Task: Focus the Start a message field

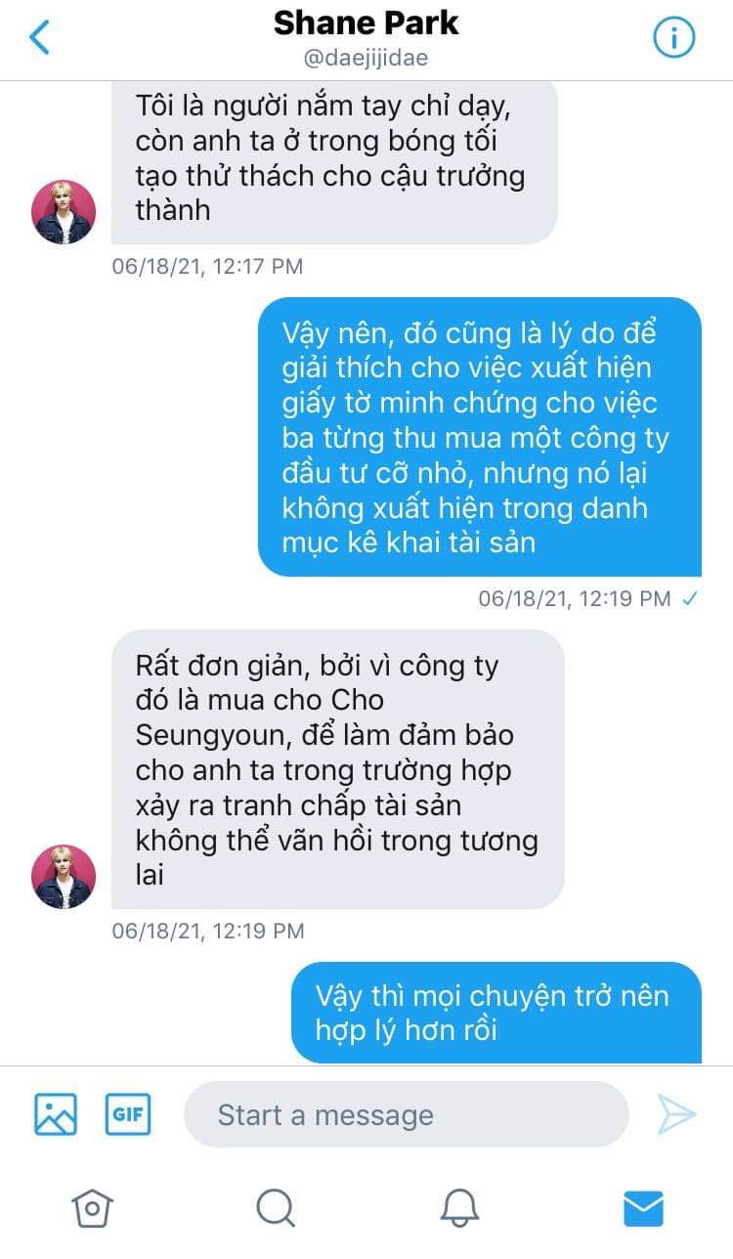Action: 406,1114
